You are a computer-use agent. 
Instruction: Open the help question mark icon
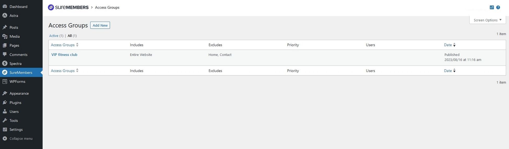[x=498, y=8]
